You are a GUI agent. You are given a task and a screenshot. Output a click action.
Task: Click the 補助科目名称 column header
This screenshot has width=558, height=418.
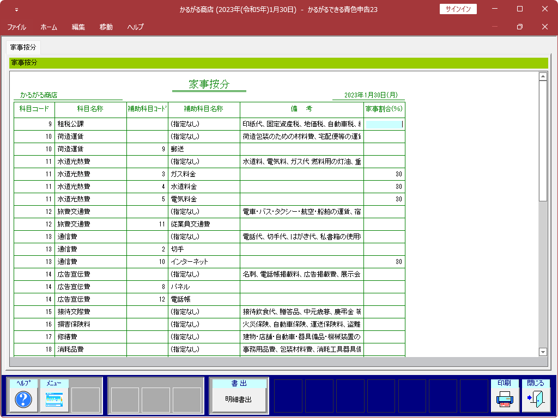204,109
